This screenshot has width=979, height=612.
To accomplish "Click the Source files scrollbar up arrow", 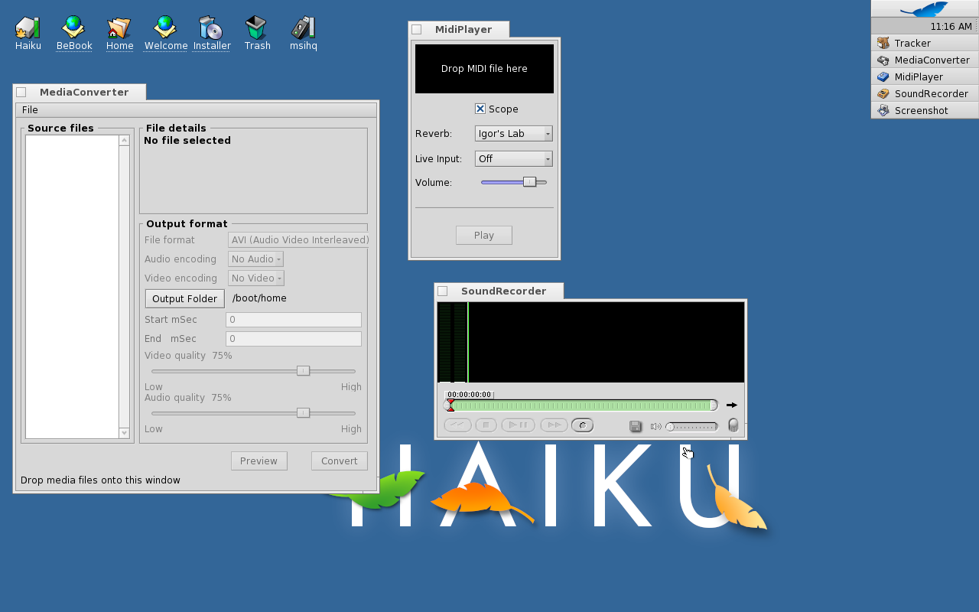I will (125, 141).
